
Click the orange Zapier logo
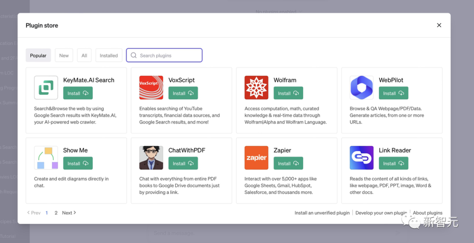256,158
